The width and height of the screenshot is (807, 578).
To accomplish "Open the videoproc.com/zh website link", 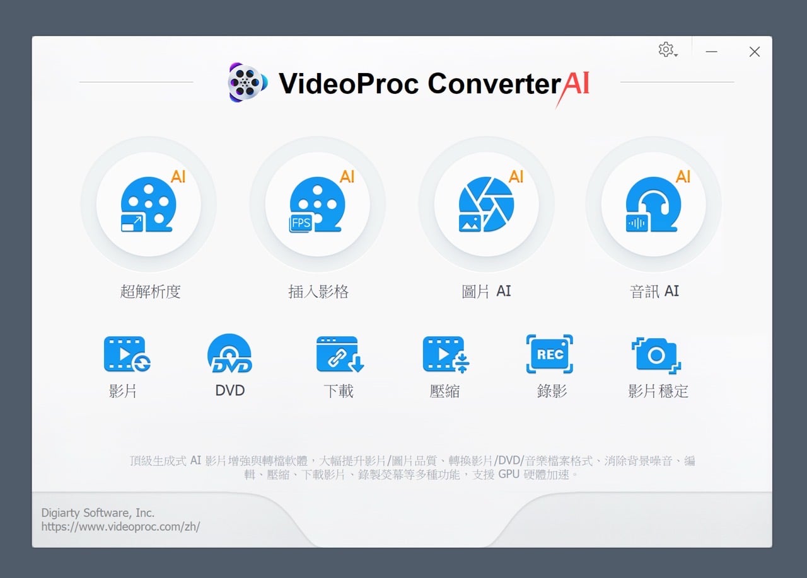I will tap(120, 527).
